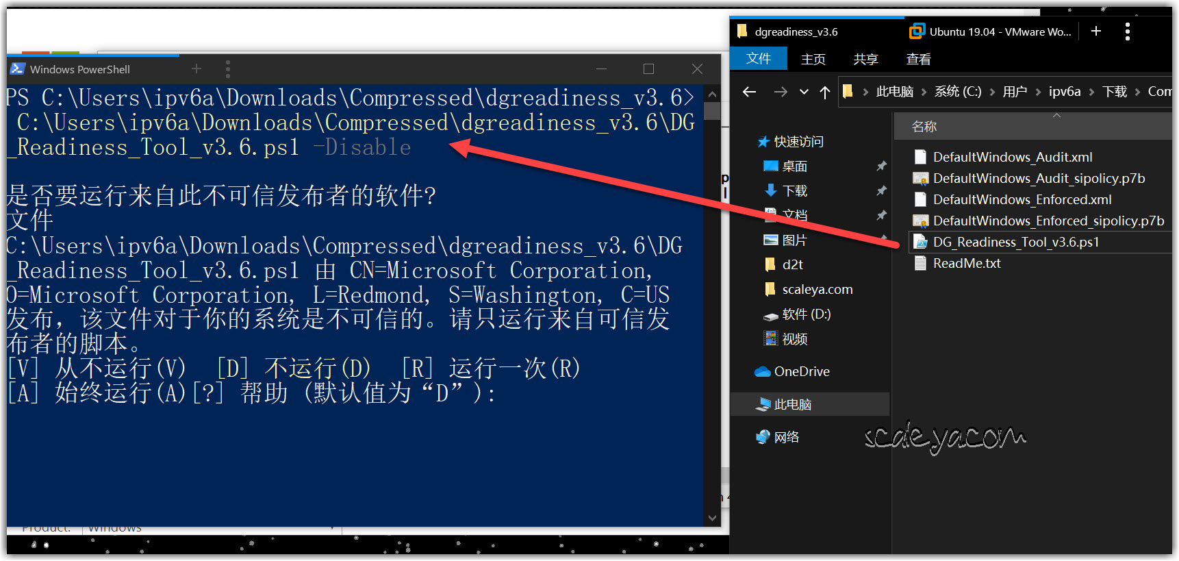
Task: Switch to the 主页 ribbon tab
Action: click(813, 60)
